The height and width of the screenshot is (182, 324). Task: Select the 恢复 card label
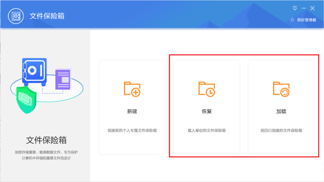[x=206, y=112]
